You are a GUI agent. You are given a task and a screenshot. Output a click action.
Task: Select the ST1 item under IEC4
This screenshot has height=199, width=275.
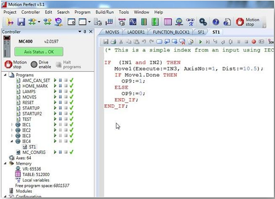(x=32, y=147)
